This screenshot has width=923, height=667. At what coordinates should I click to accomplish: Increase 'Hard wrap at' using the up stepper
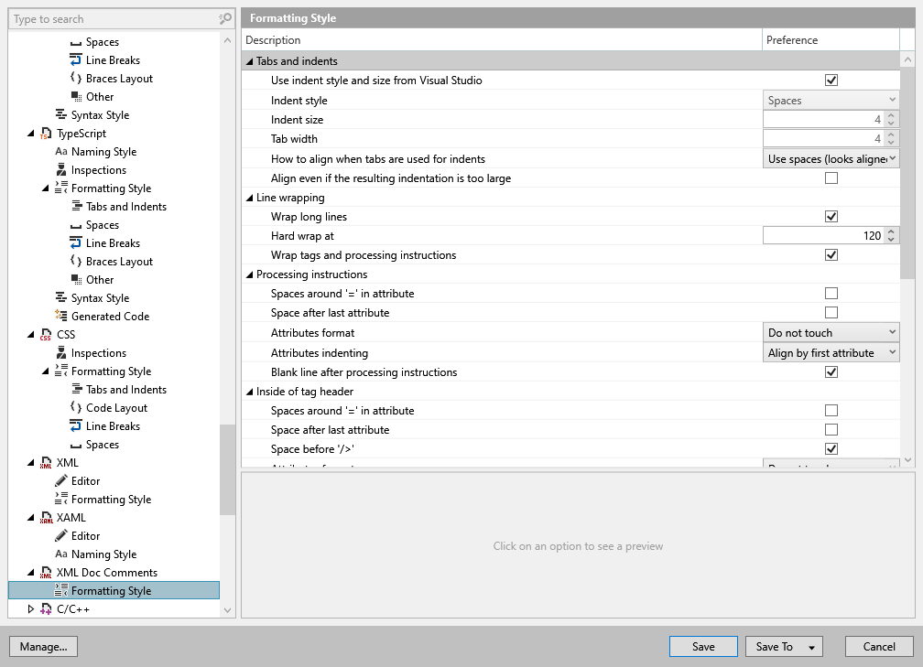[890, 231]
